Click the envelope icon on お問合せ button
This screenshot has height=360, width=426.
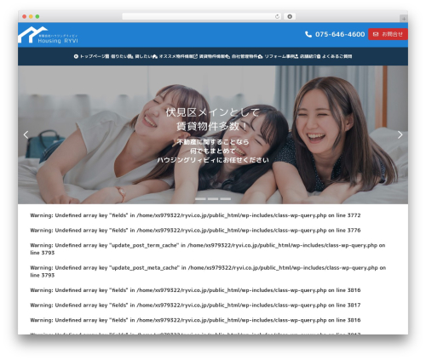[376, 34]
